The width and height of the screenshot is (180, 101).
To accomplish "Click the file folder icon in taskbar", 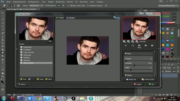I will (x=82, y=98).
